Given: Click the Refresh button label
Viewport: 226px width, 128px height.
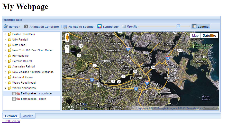Looking at the screenshot, I should (15, 27).
